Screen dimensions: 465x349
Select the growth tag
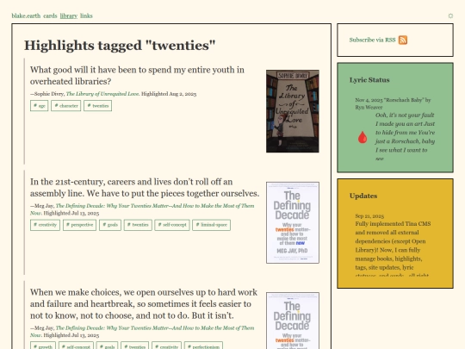click(43, 346)
